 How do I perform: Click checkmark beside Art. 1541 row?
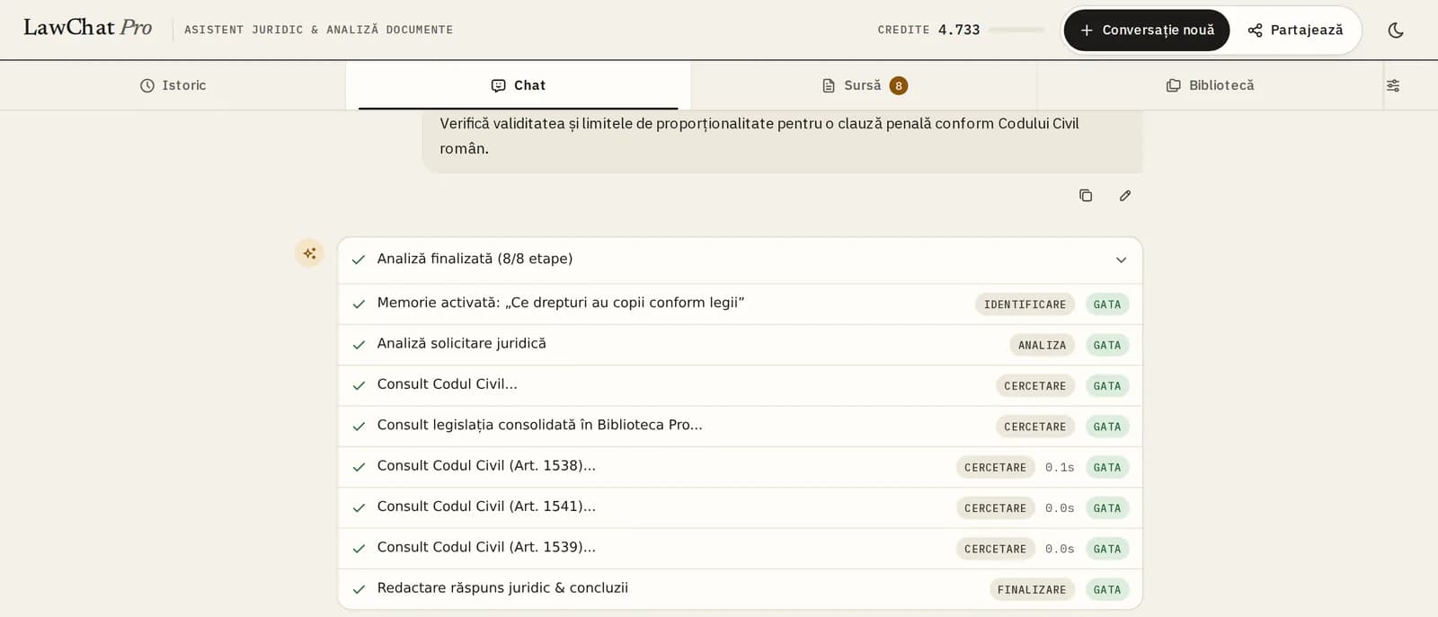(x=359, y=507)
